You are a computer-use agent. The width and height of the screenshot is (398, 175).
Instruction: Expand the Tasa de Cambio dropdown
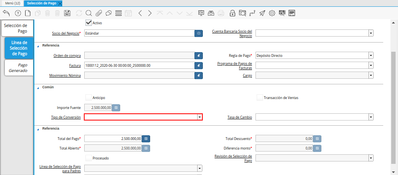tap(371, 117)
